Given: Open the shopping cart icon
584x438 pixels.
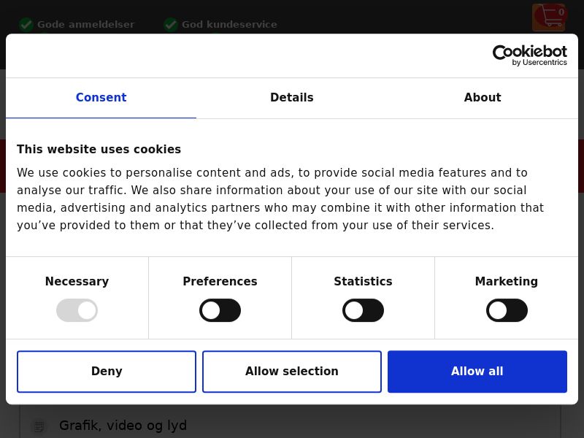Looking at the screenshot, I should pos(549,18).
